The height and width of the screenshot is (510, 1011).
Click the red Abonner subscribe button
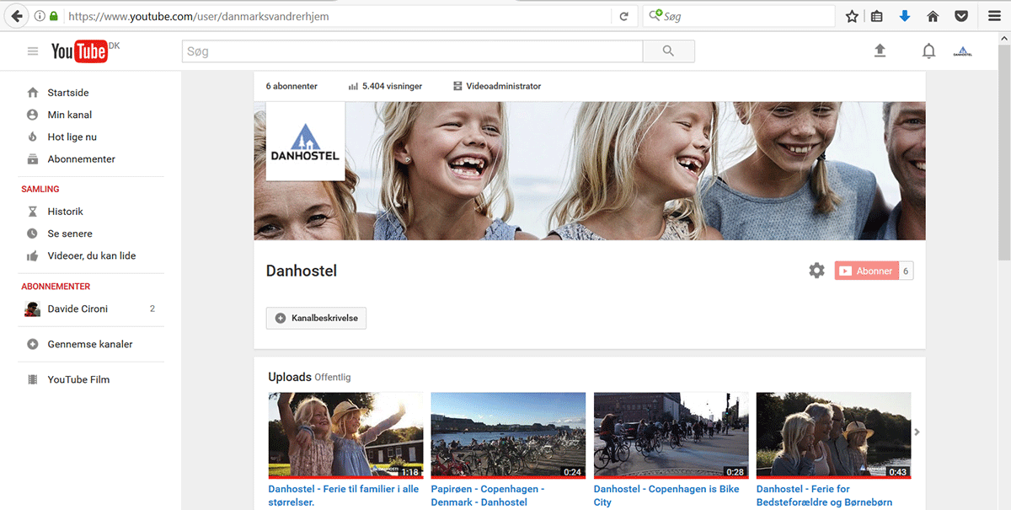coord(866,271)
